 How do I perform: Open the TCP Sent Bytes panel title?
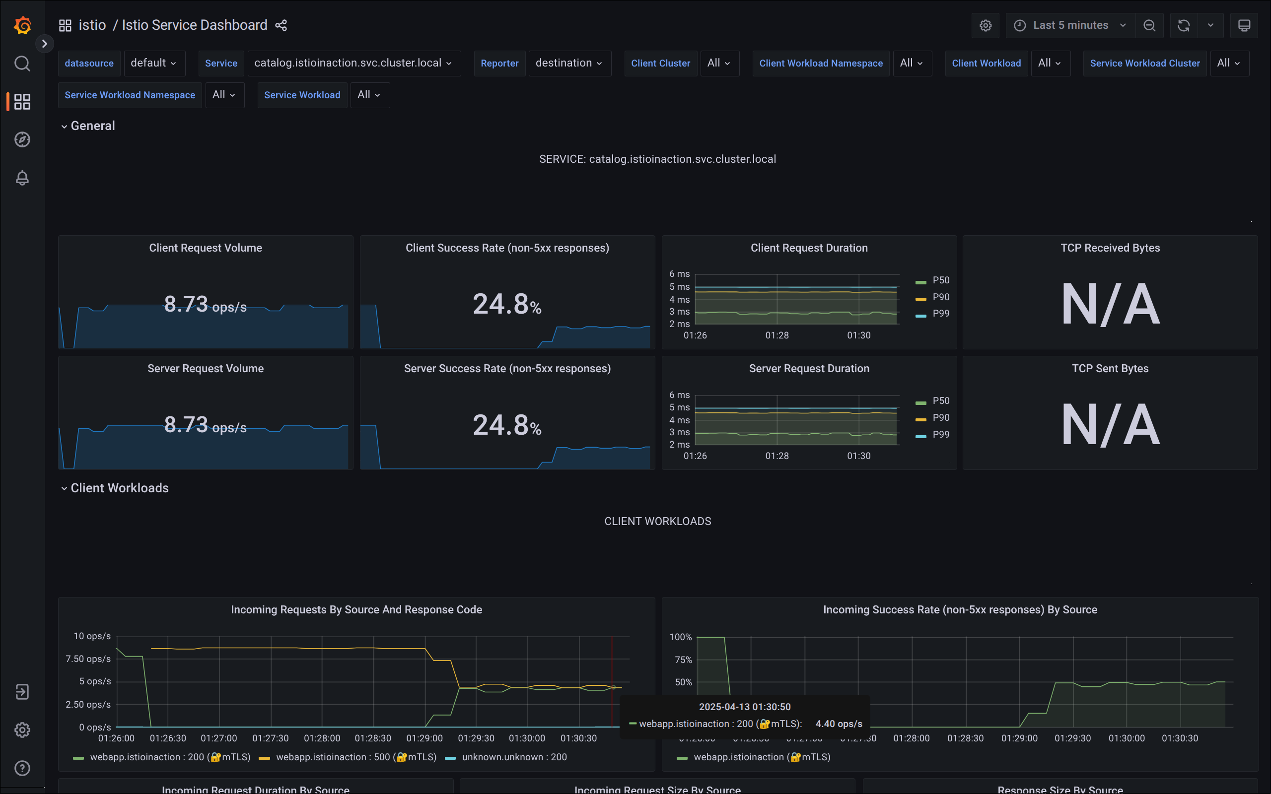[x=1110, y=369]
